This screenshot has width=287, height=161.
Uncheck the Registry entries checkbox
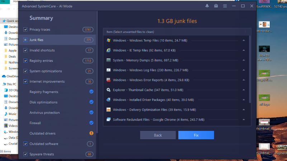click(x=25, y=60)
